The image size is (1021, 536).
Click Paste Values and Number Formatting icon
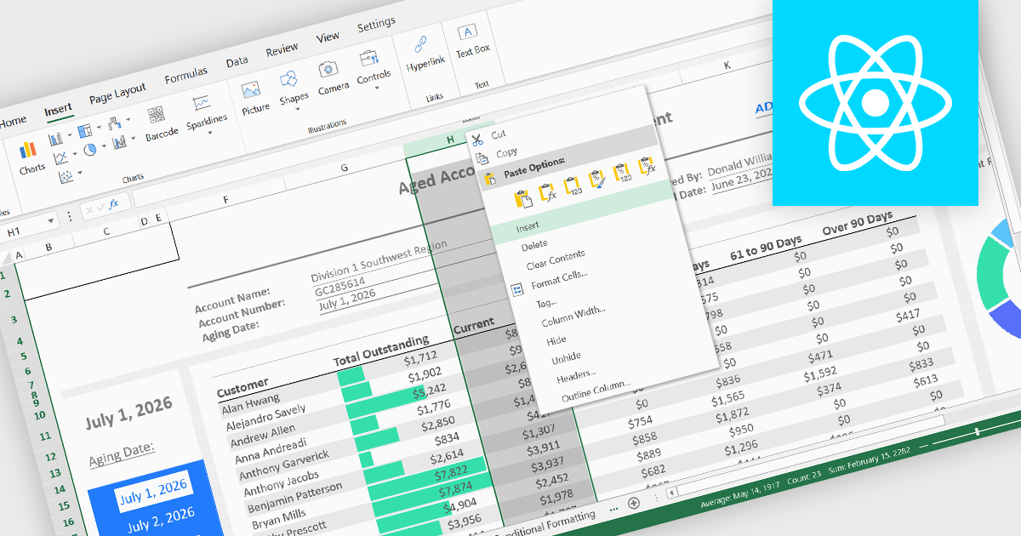[623, 171]
